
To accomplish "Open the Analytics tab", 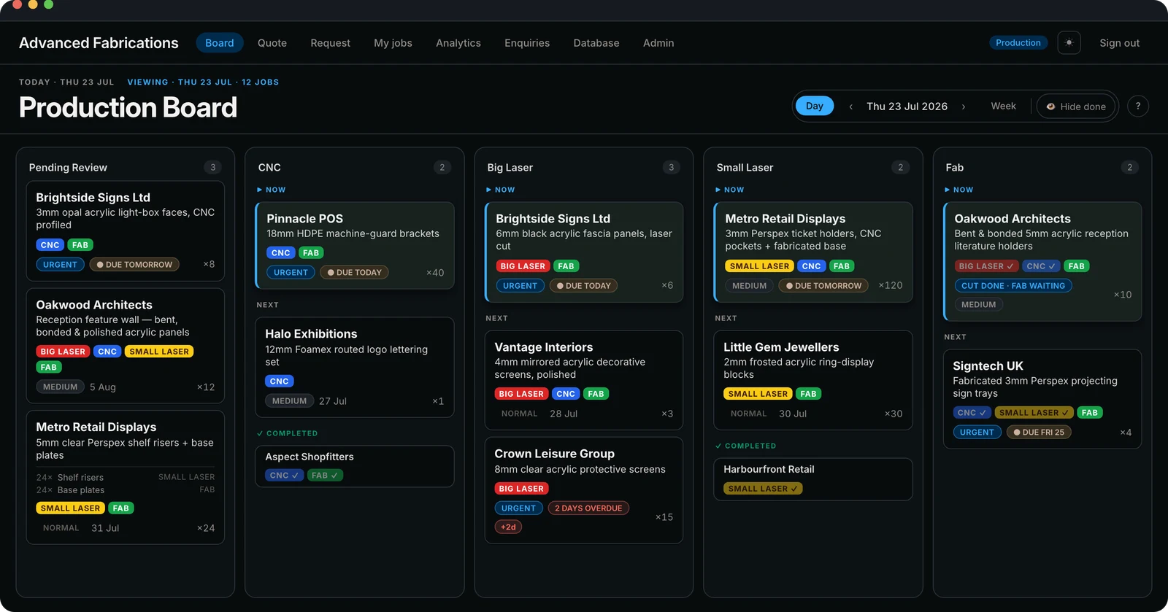I will (458, 43).
